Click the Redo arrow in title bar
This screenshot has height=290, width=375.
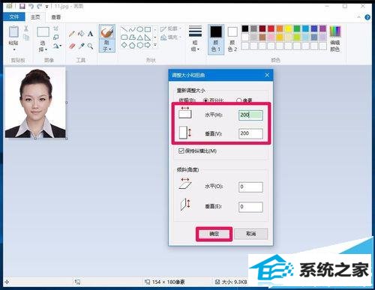[x=39, y=6]
